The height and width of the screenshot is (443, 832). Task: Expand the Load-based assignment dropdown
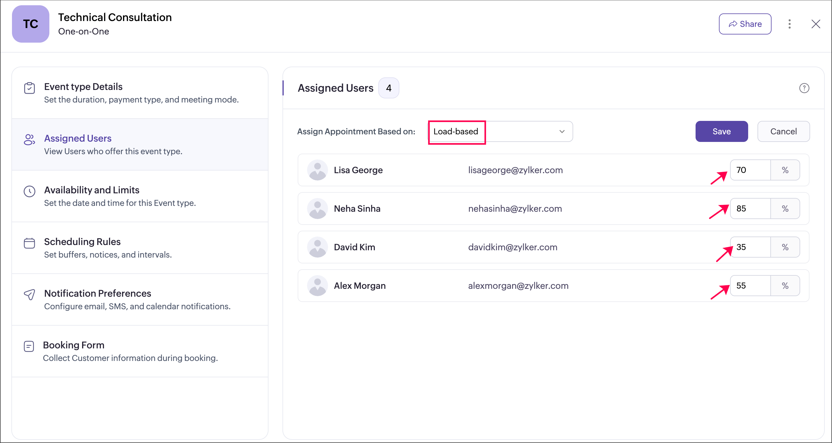[500, 131]
